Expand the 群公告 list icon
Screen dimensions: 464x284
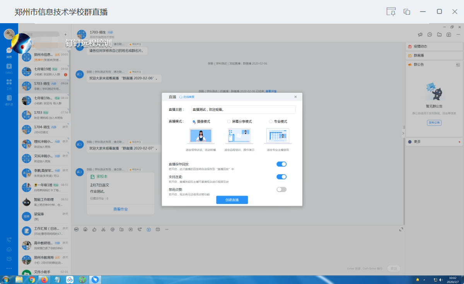[x=458, y=65]
